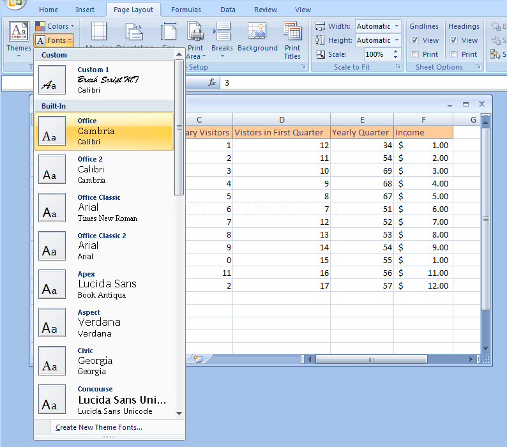Open the Sheet Options dialog launcher
Screen dimensions: 507x447
(x=478, y=66)
